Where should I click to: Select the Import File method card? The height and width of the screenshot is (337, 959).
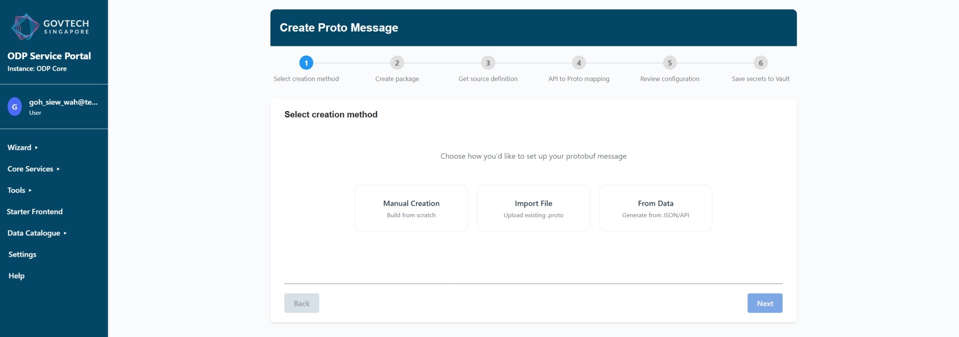(533, 208)
